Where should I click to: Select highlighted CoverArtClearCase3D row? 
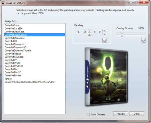[x=35, y=35]
